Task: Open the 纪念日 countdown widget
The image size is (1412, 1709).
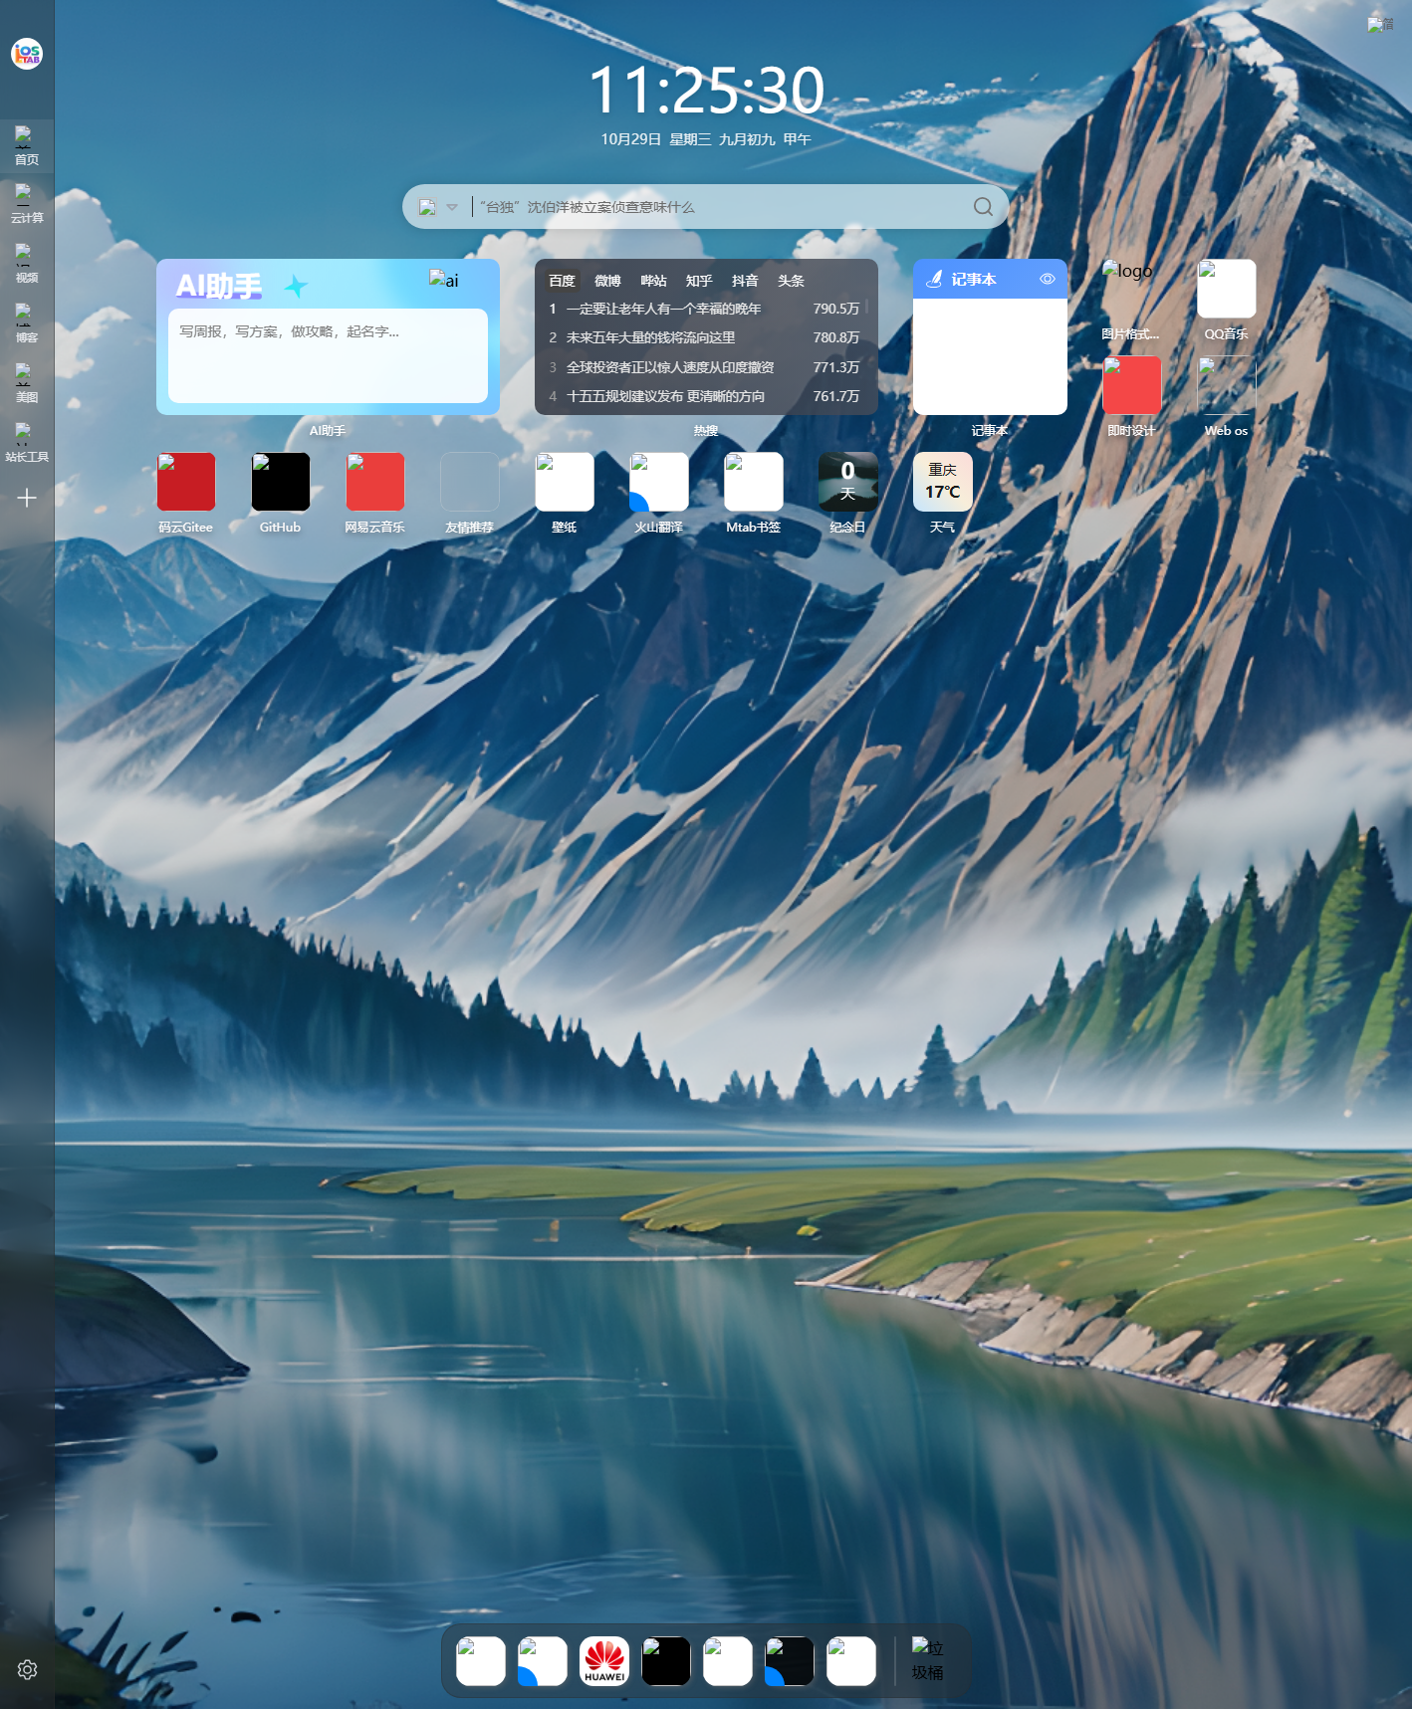Action: pos(847,482)
